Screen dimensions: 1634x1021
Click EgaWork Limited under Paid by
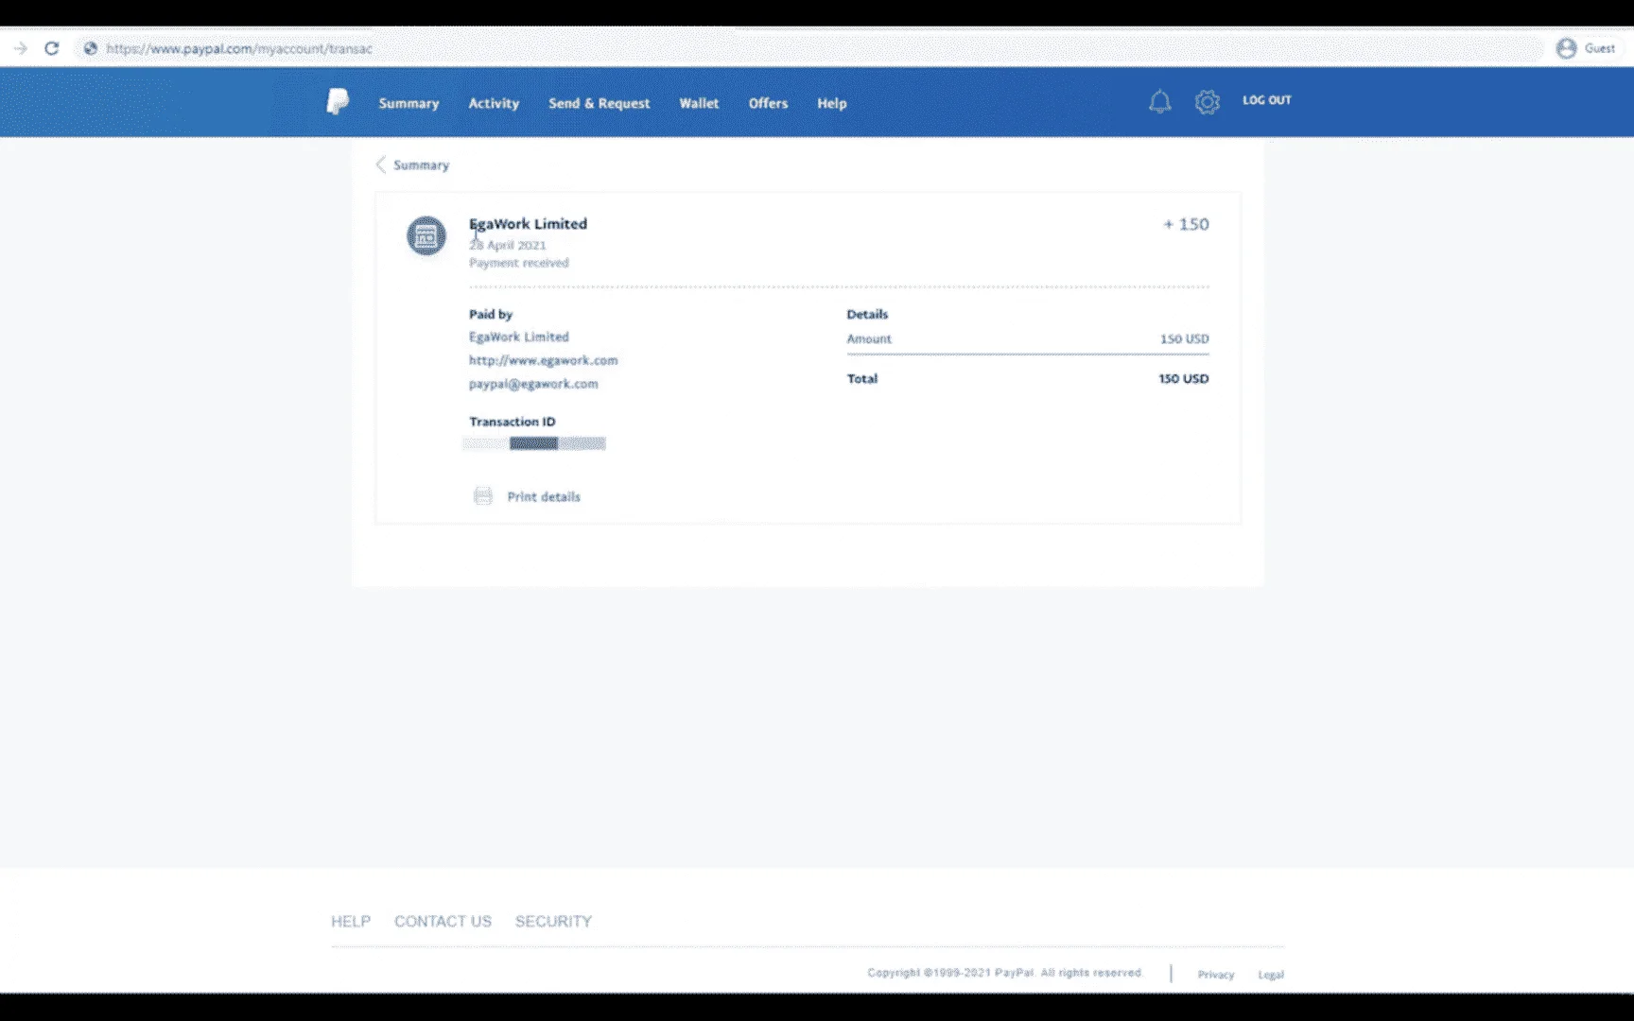(519, 337)
